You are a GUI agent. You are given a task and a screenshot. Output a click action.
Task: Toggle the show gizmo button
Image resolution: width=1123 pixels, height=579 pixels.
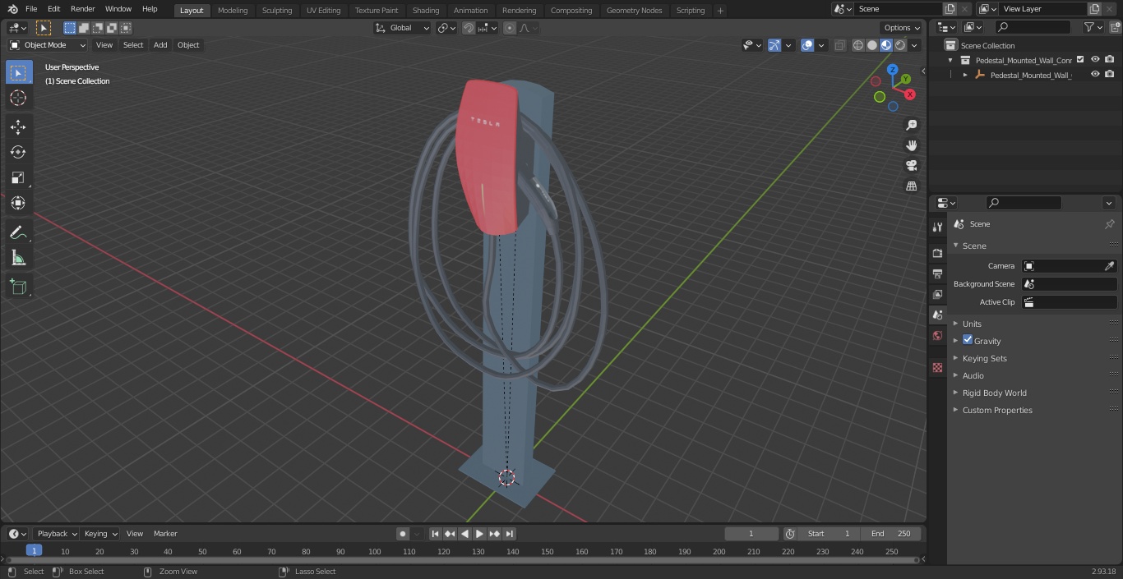click(x=774, y=45)
